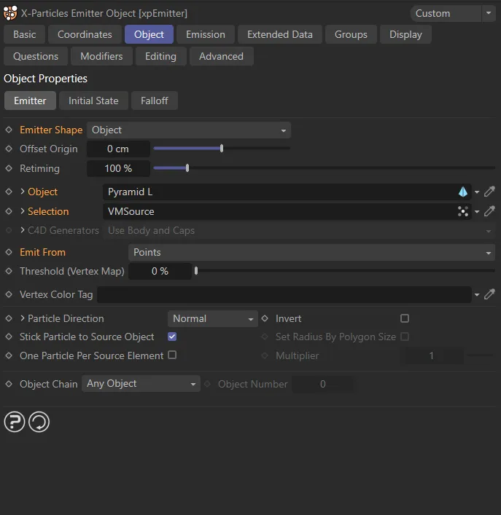Click the vertex map icon in Selection field
This screenshot has width=501, height=515.
[x=463, y=211]
